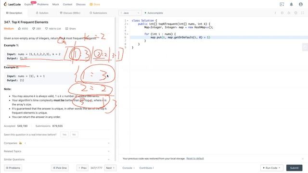Click the 347/1777 problem counter
The image size is (308, 173).
point(96,168)
